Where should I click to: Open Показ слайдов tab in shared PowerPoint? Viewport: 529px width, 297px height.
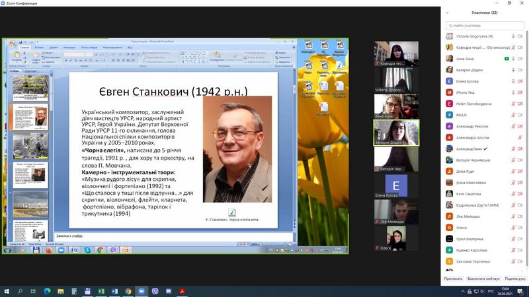89,48
